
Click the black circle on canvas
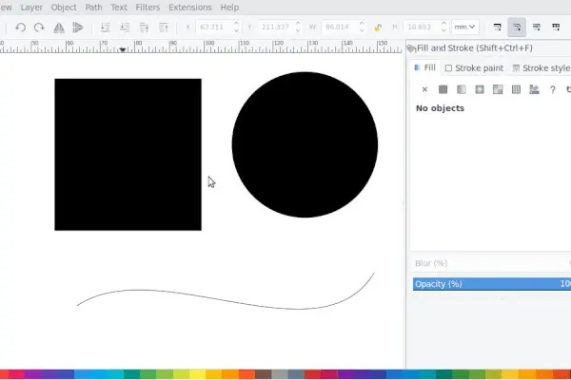pos(305,144)
